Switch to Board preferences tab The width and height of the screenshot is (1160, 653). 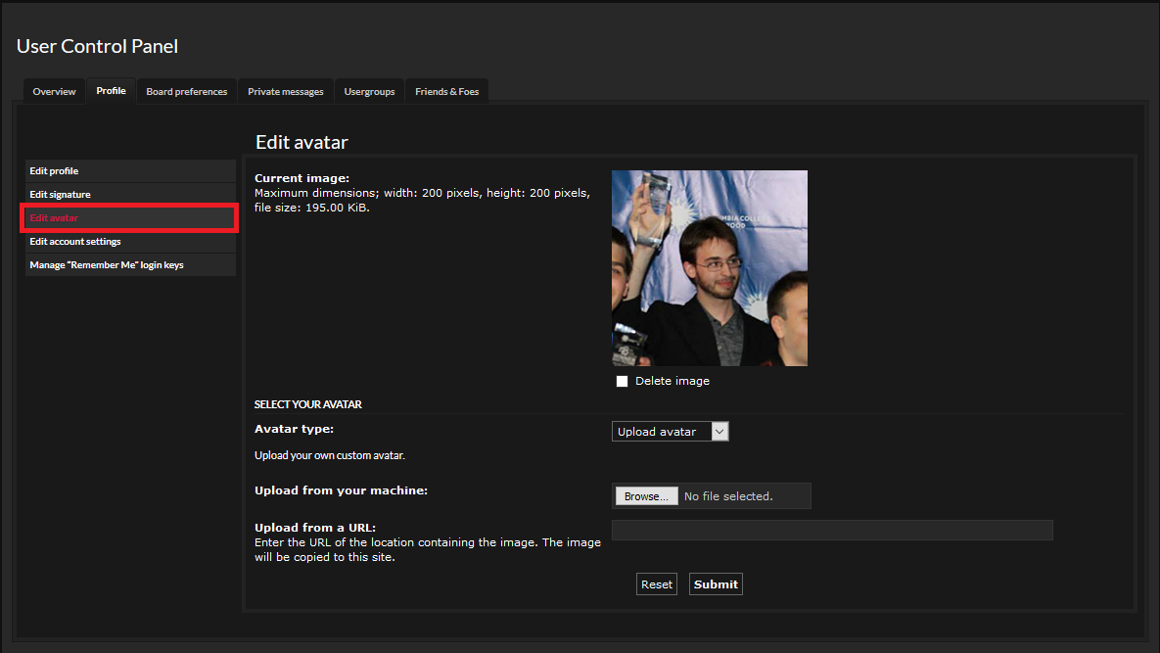(x=186, y=92)
